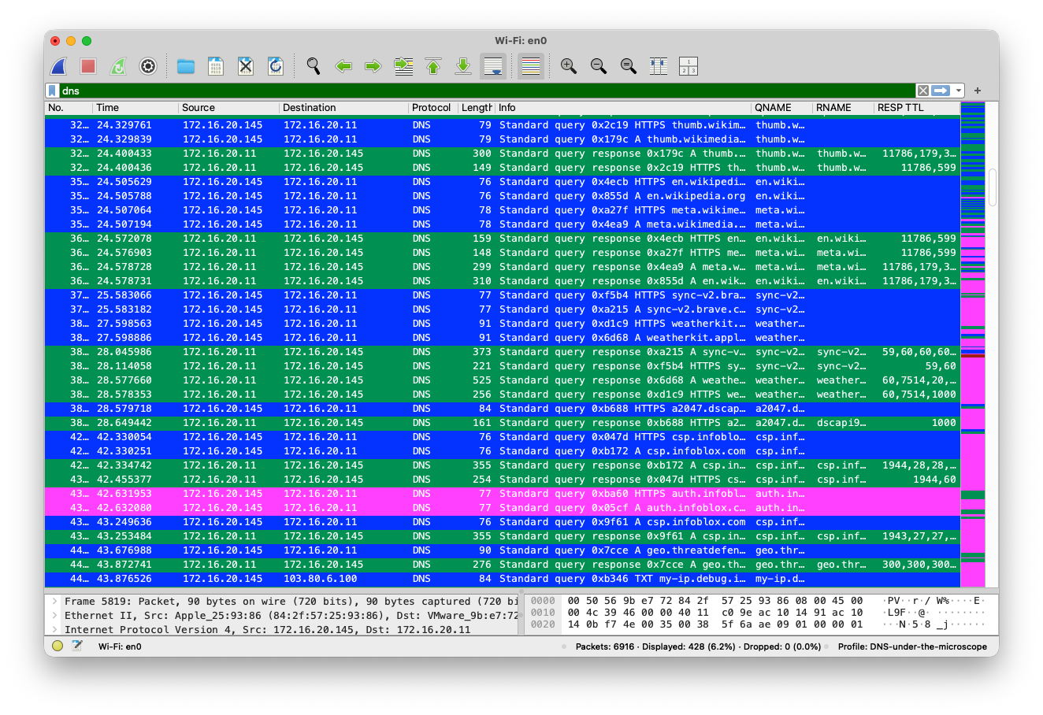Screen dimensions: 1043x715
Task: Jump to the first packet
Action: 433,67
